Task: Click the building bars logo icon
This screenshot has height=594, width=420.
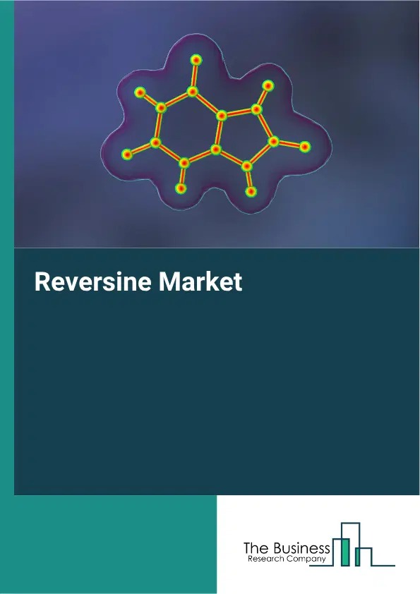Action: pyautogui.click(x=352, y=545)
